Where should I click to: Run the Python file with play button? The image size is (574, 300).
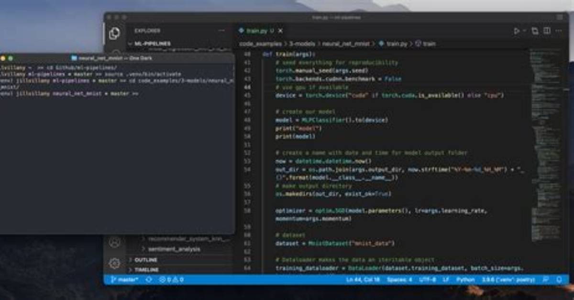(x=517, y=31)
